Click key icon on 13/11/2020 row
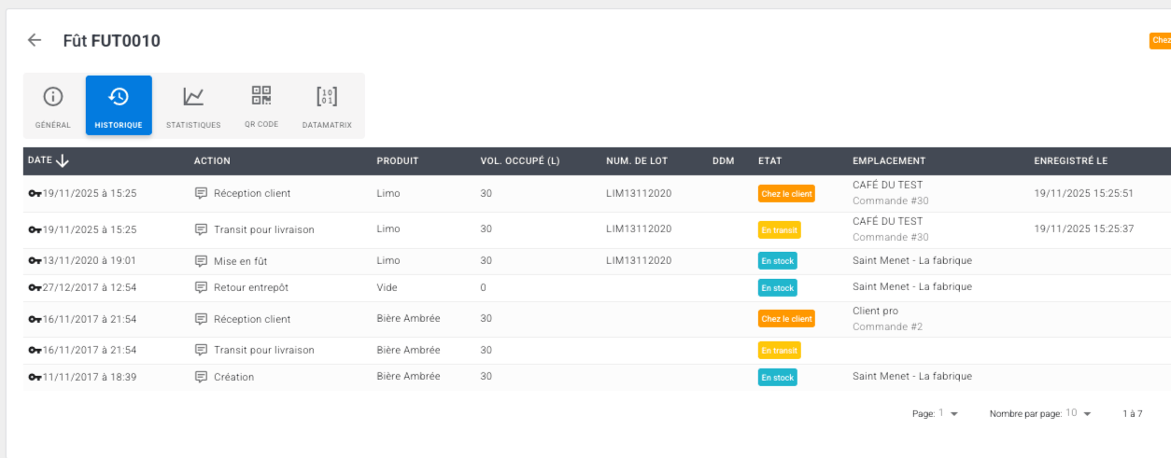The image size is (1171, 458). [x=35, y=261]
